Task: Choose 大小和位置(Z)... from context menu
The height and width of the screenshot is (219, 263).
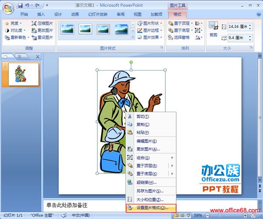Action: click(151, 200)
